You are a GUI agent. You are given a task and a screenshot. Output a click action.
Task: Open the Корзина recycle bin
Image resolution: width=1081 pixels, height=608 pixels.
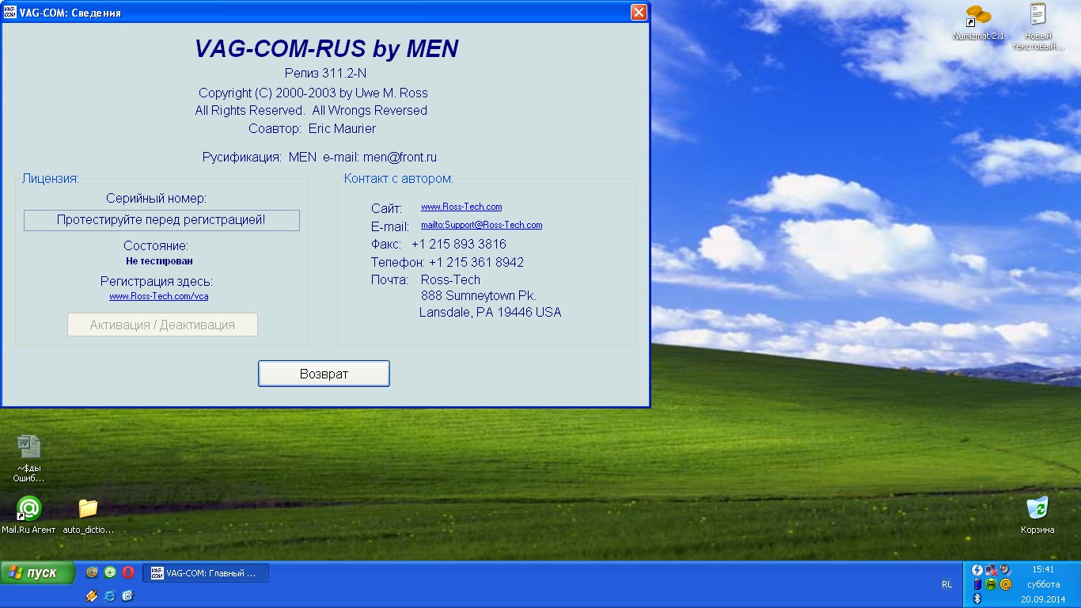click(1037, 515)
